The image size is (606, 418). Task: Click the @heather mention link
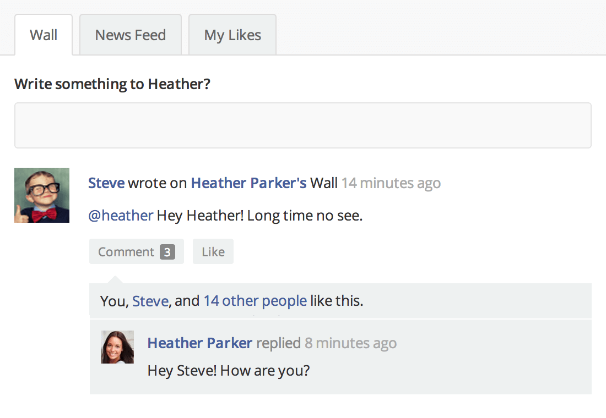(121, 216)
